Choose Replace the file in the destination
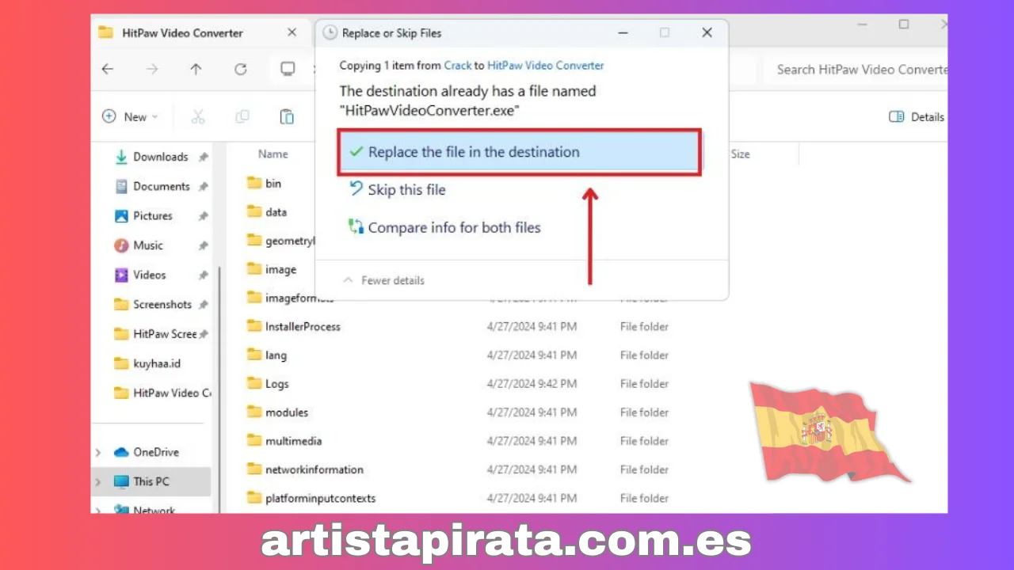The width and height of the screenshot is (1014, 570). click(519, 152)
